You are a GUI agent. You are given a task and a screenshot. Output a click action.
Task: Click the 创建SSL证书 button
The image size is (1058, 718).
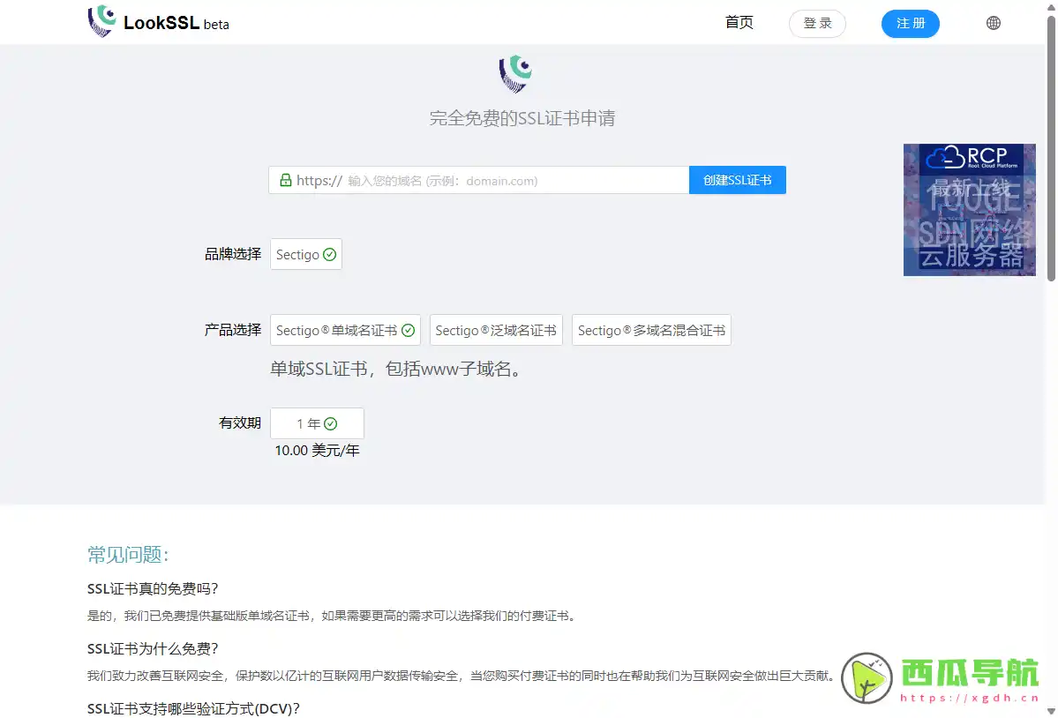click(x=737, y=180)
